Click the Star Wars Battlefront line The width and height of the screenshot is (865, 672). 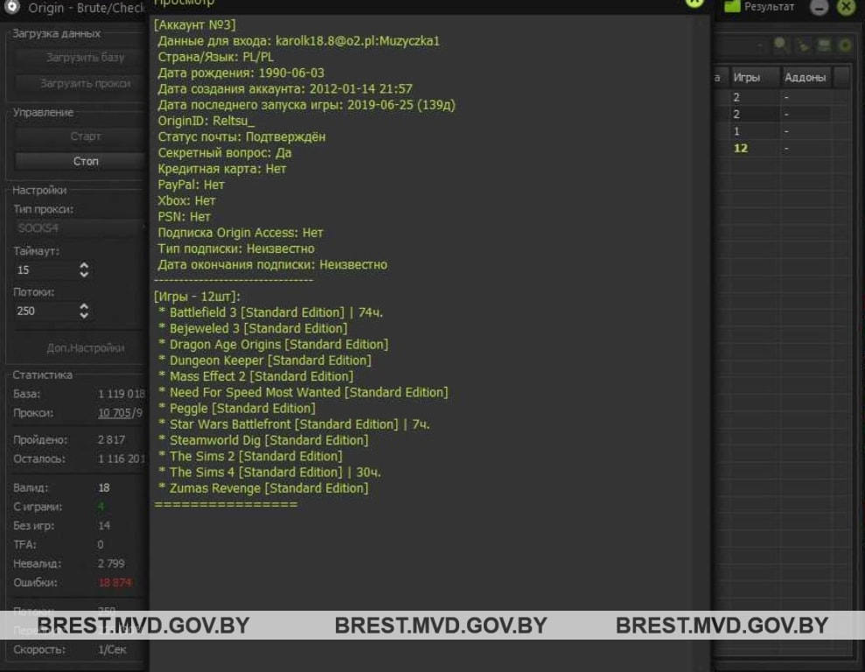(294, 425)
